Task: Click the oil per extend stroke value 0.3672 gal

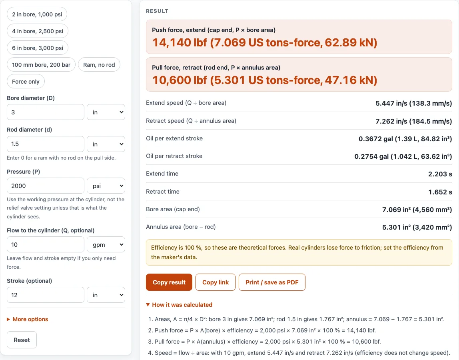Action: (x=405, y=138)
